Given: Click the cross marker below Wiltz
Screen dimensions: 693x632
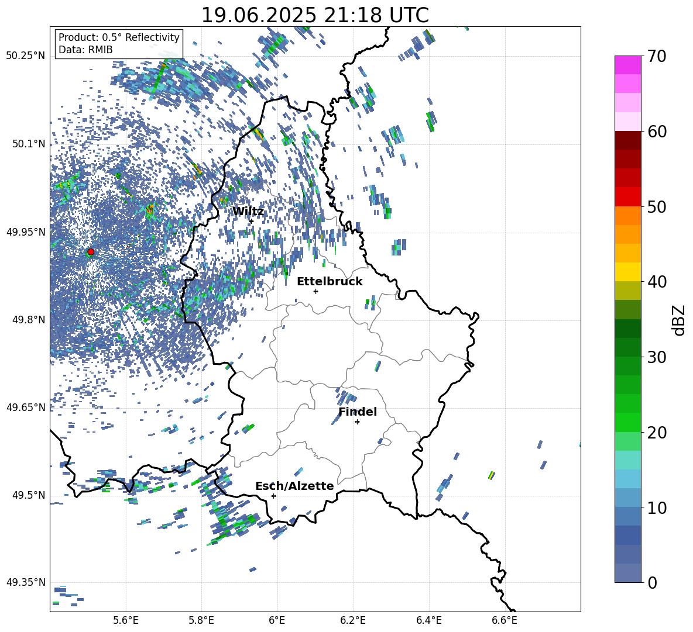Looking at the screenshot, I should (251, 221).
